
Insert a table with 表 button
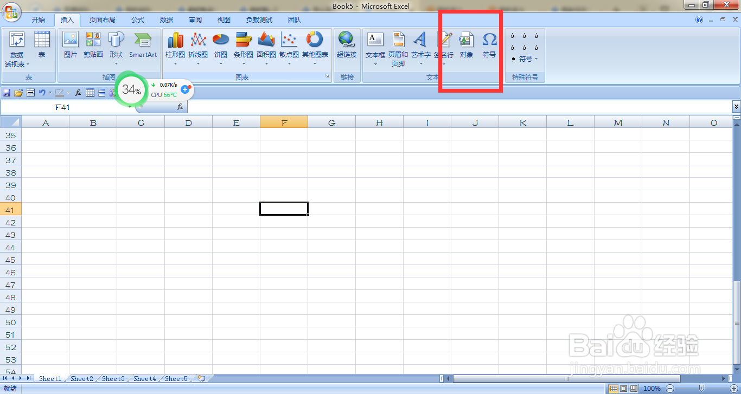coord(42,46)
